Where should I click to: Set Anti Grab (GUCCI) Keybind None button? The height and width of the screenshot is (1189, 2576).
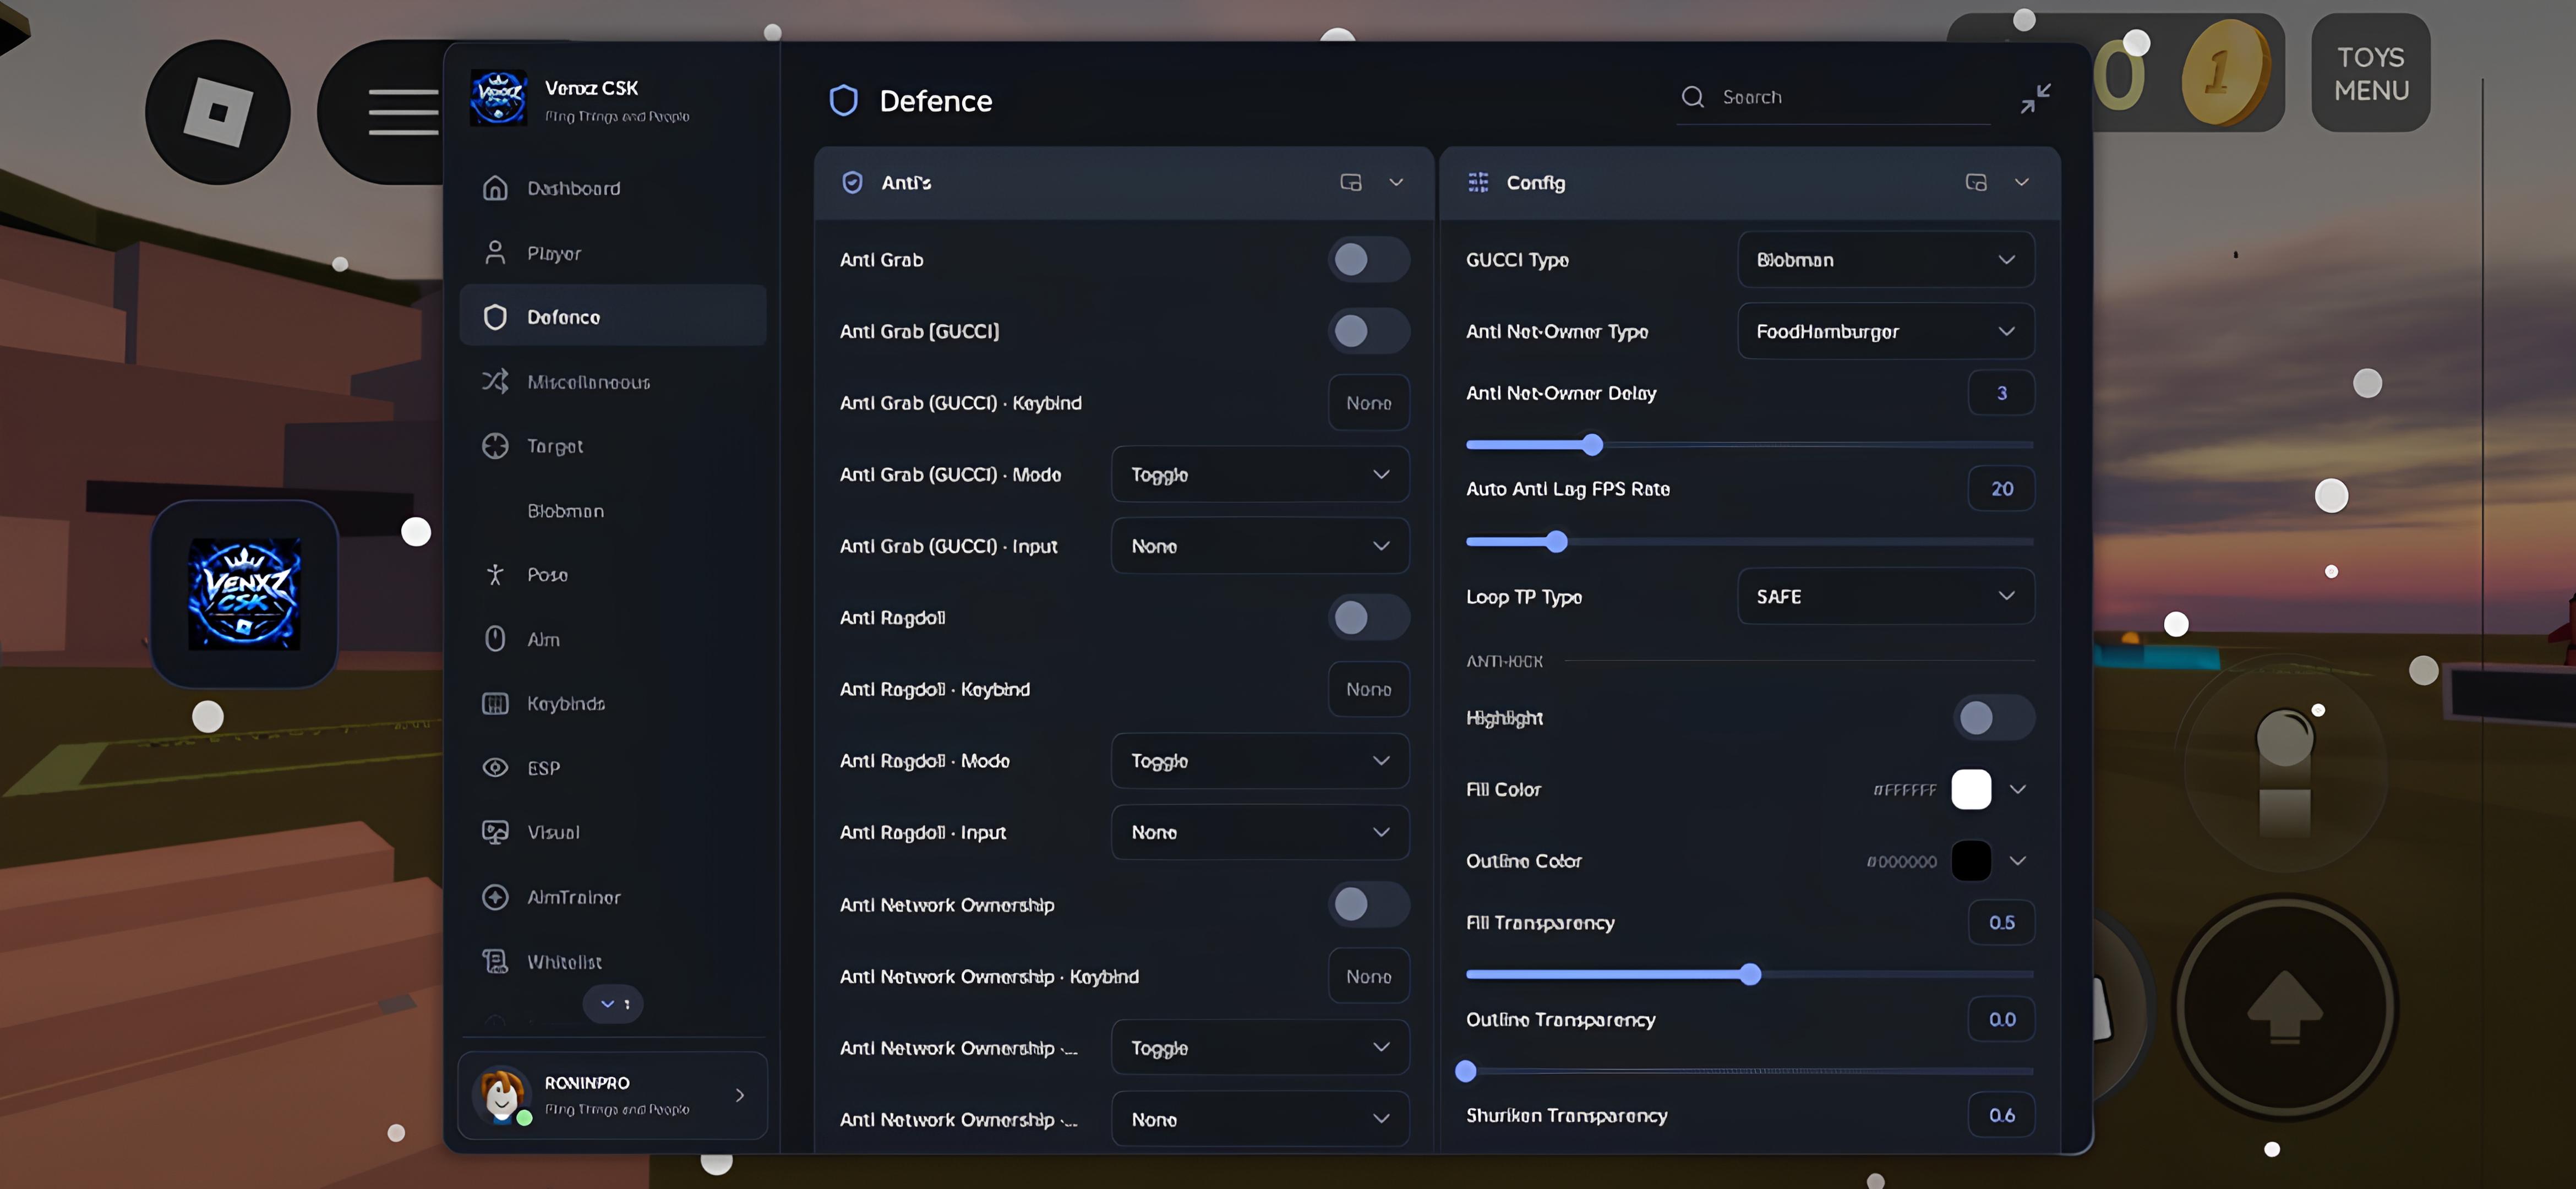tap(1368, 403)
